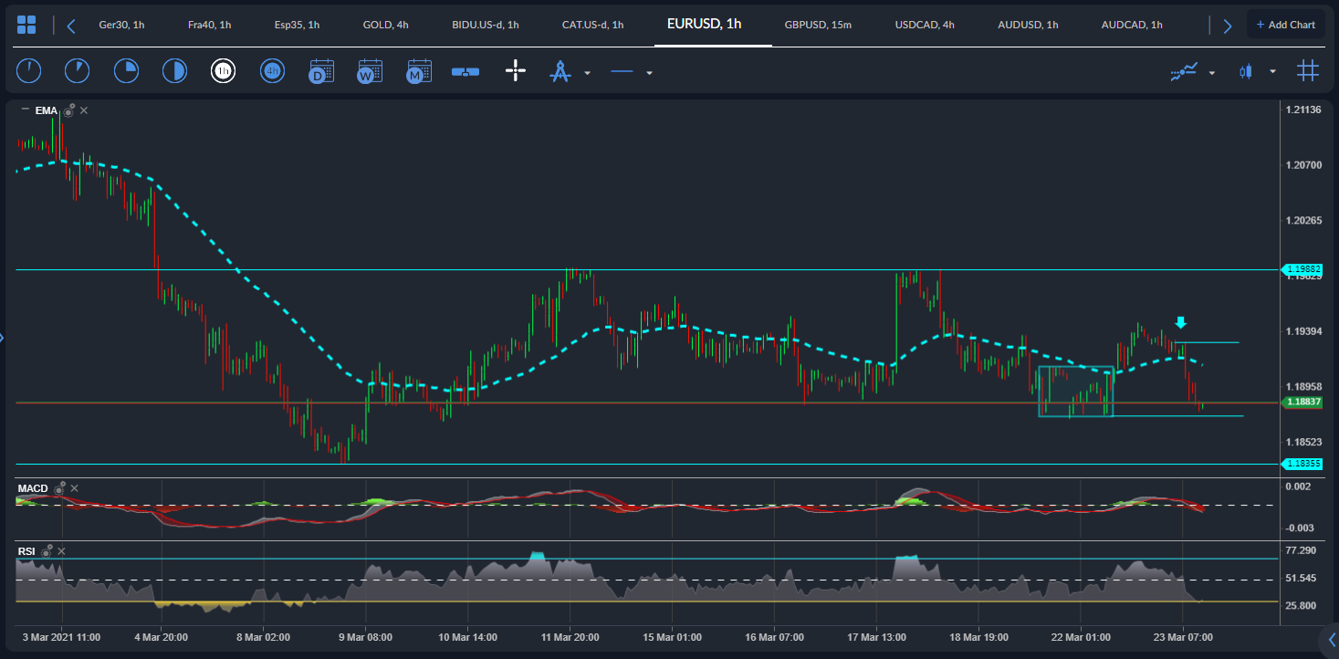Switch to BIDU.US-d, 1h chart tab

click(486, 25)
